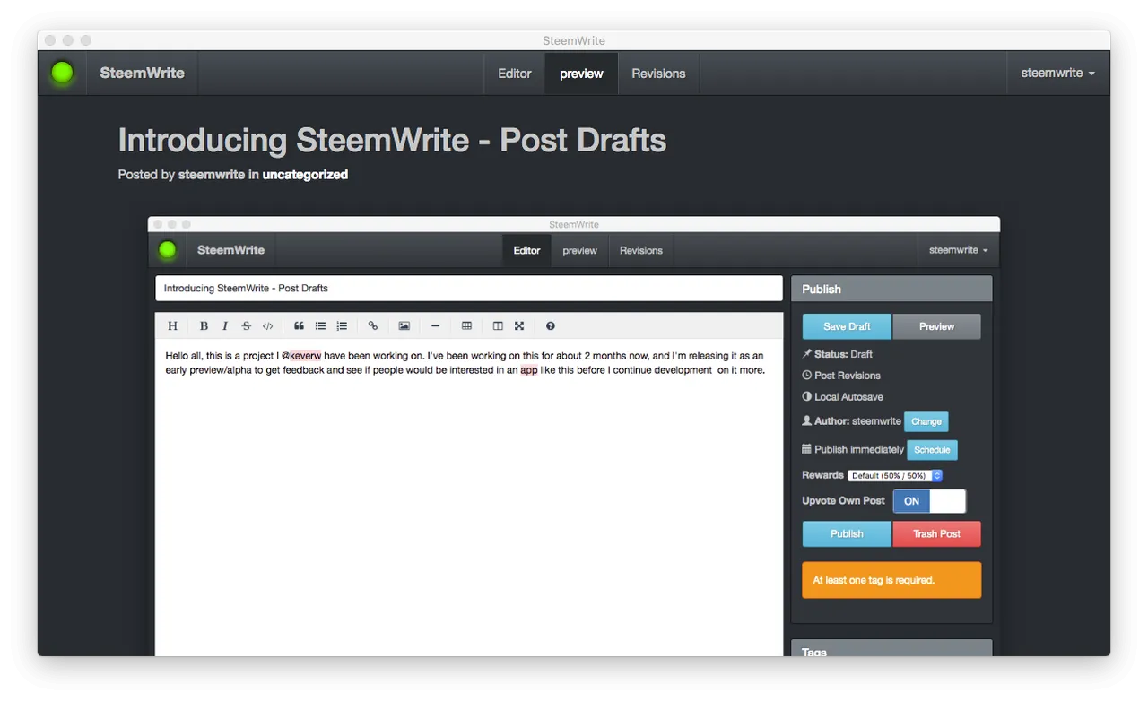Click the Preview button in Publish panel
Viewport: 1148px width, 701px height.
tap(936, 326)
